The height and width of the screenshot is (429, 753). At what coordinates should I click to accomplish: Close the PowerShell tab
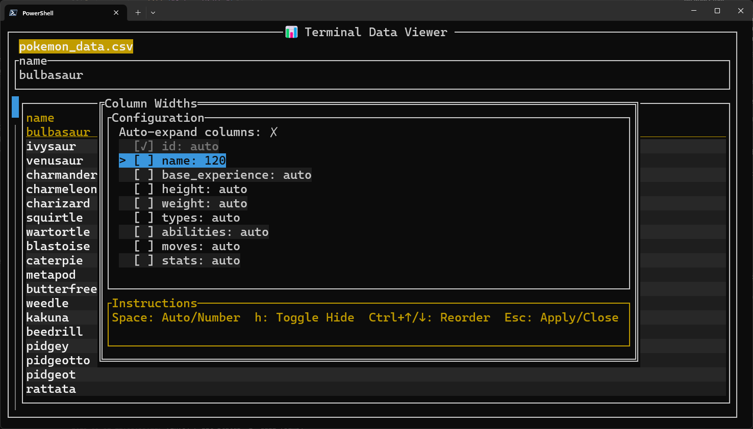point(116,13)
